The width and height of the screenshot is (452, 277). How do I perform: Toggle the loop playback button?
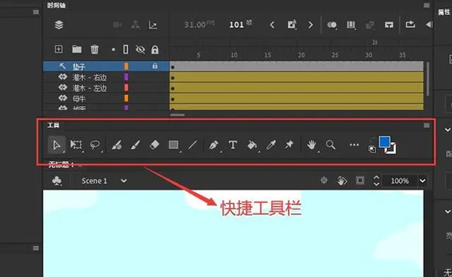(x=411, y=25)
